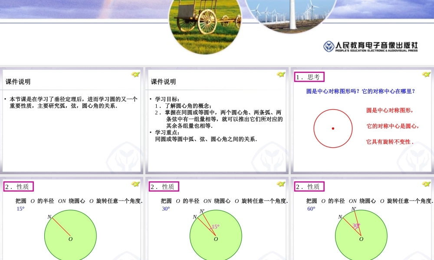Click the green corner icon on the 学习目标 slide
The height and width of the screenshot is (260, 434).
281,75
